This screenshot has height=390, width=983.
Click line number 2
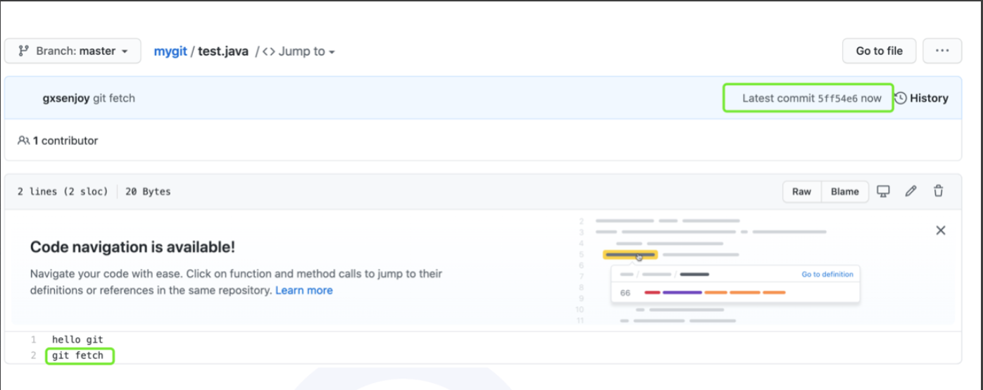pyautogui.click(x=33, y=356)
